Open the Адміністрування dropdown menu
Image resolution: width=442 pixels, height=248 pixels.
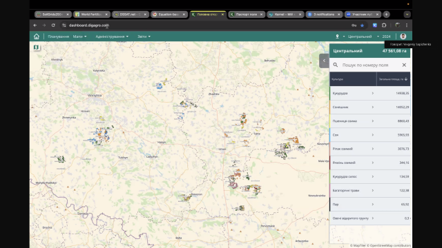112,37
